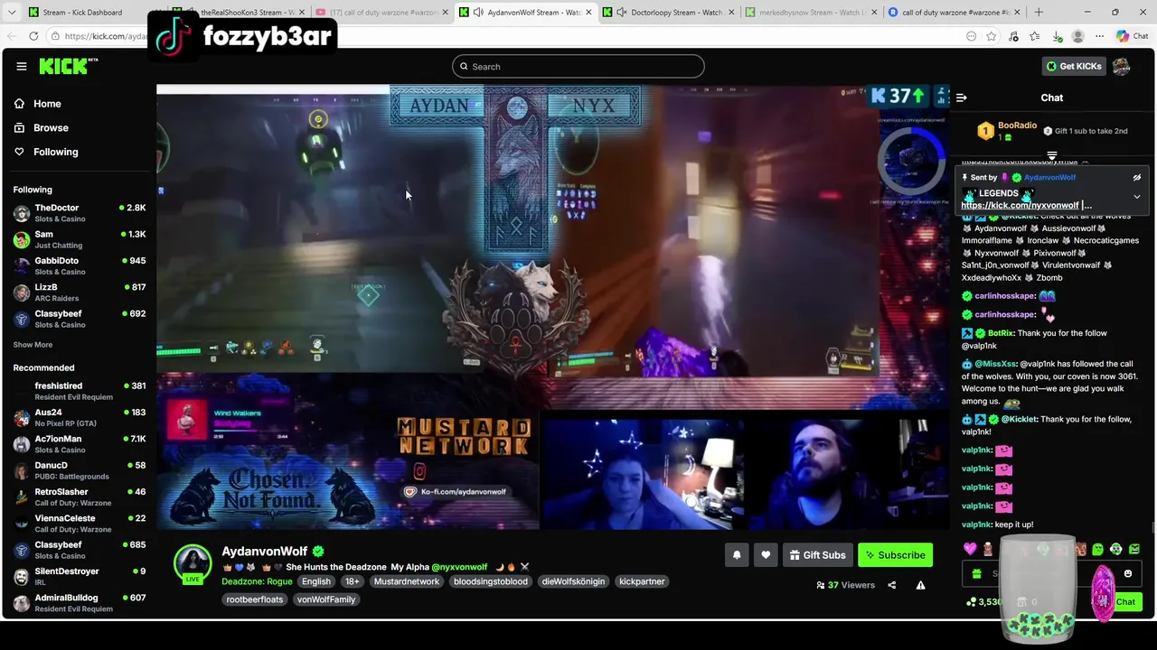Open the hamburger menu beside the Kick logo
Screen dimensions: 1157x650
pyautogui.click(x=21, y=66)
